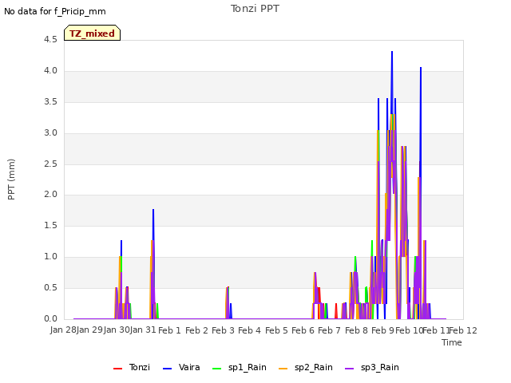This screenshot has height=383, width=511.
Task: Click the Feb 2 x-axis tick label
Action: (196, 330)
